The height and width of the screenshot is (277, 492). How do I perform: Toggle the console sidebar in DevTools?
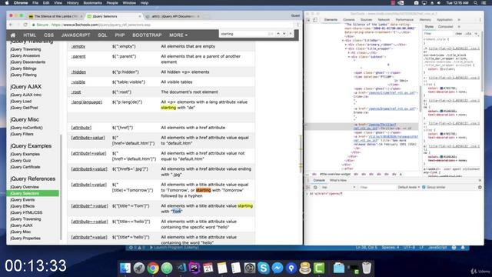pyautogui.click(x=308, y=187)
